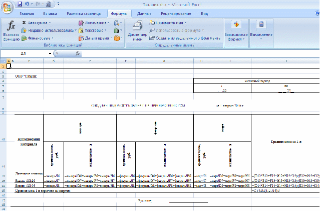Image resolution: width=320 pixels, height=211 pixels.
Task: Open the Name Box dropdown arrow
Action: (x=50, y=53)
